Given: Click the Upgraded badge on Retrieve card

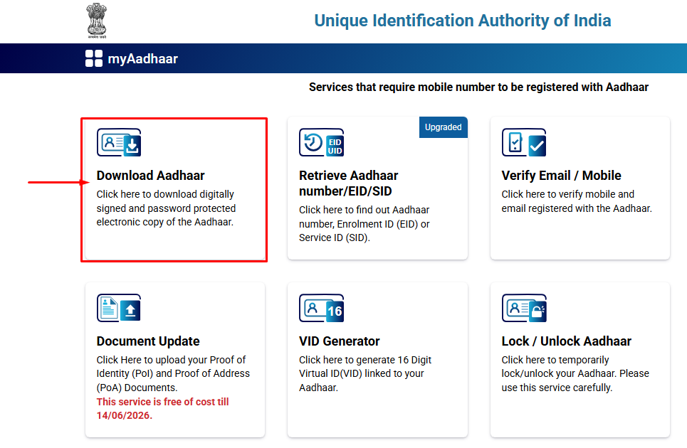Looking at the screenshot, I should click(443, 127).
